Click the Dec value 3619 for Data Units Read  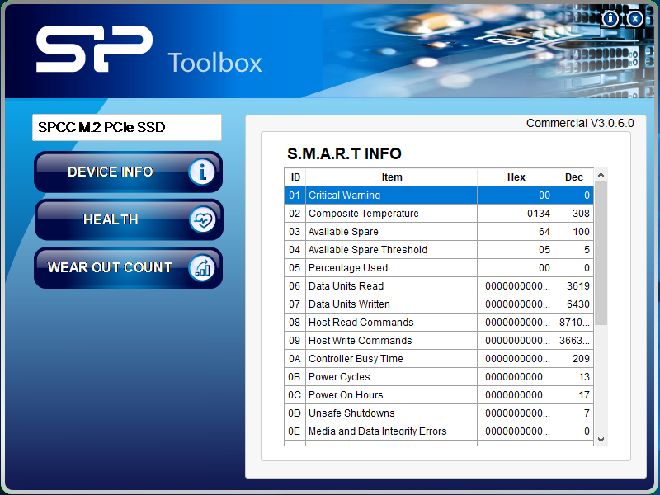(578, 286)
